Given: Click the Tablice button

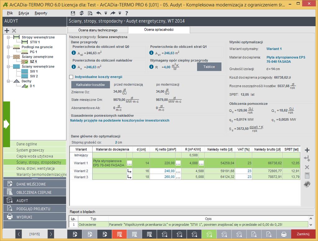Looking at the screenshot, I should pos(209,67).
